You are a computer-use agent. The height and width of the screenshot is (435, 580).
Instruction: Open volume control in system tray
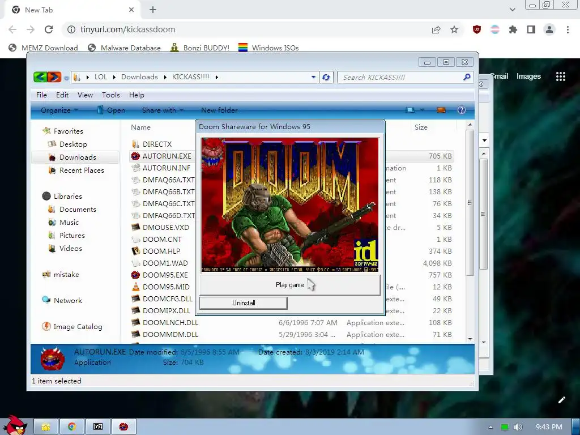pyautogui.click(x=518, y=427)
